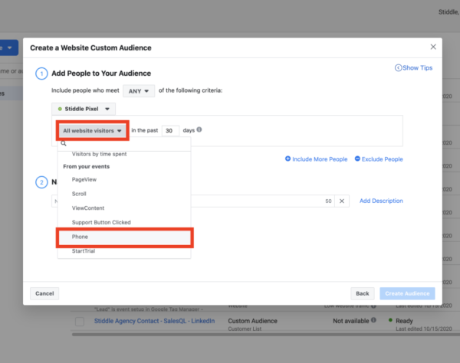Clear the audience name with X icon
The width and height of the screenshot is (460, 363).
tap(343, 201)
